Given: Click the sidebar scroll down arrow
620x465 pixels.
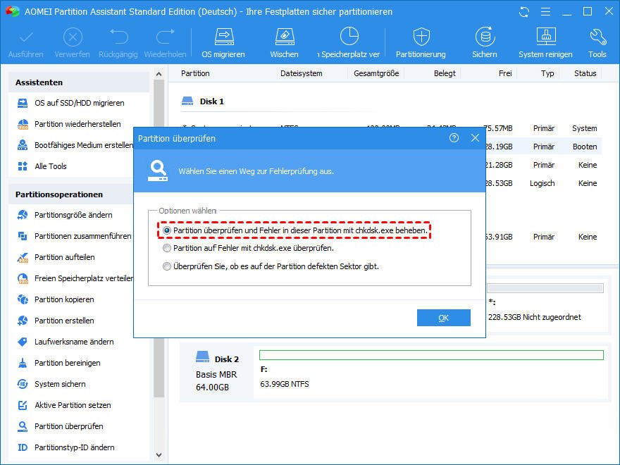Looking at the screenshot, I should pos(159,455).
